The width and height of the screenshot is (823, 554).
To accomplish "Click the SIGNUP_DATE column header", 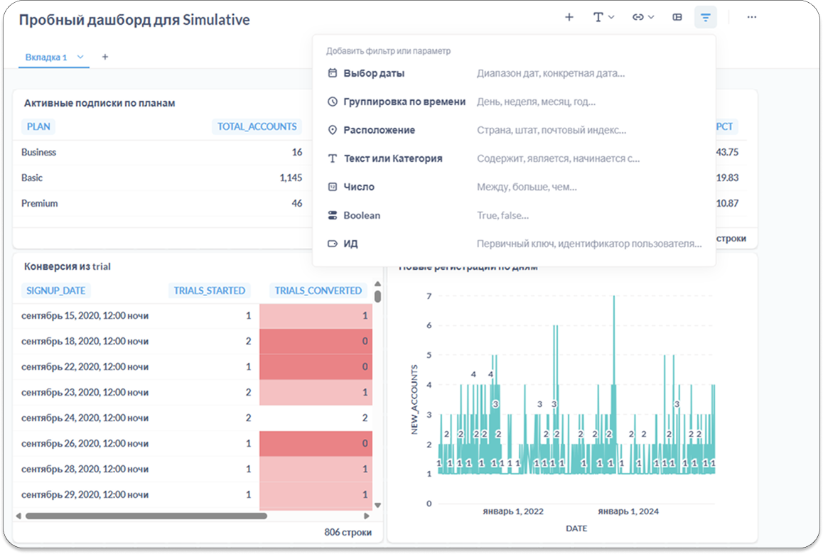I will pos(55,290).
